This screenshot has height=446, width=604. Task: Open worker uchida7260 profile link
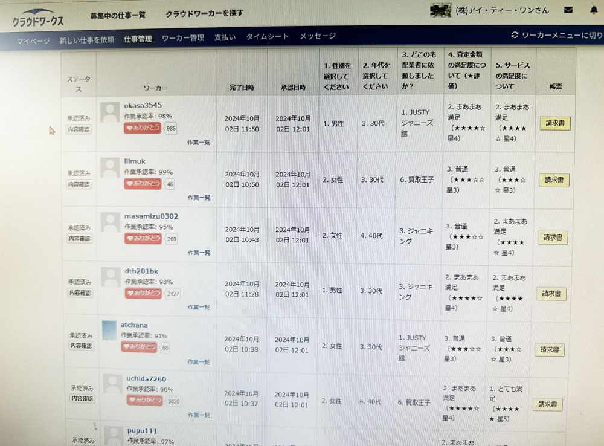coord(146,379)
